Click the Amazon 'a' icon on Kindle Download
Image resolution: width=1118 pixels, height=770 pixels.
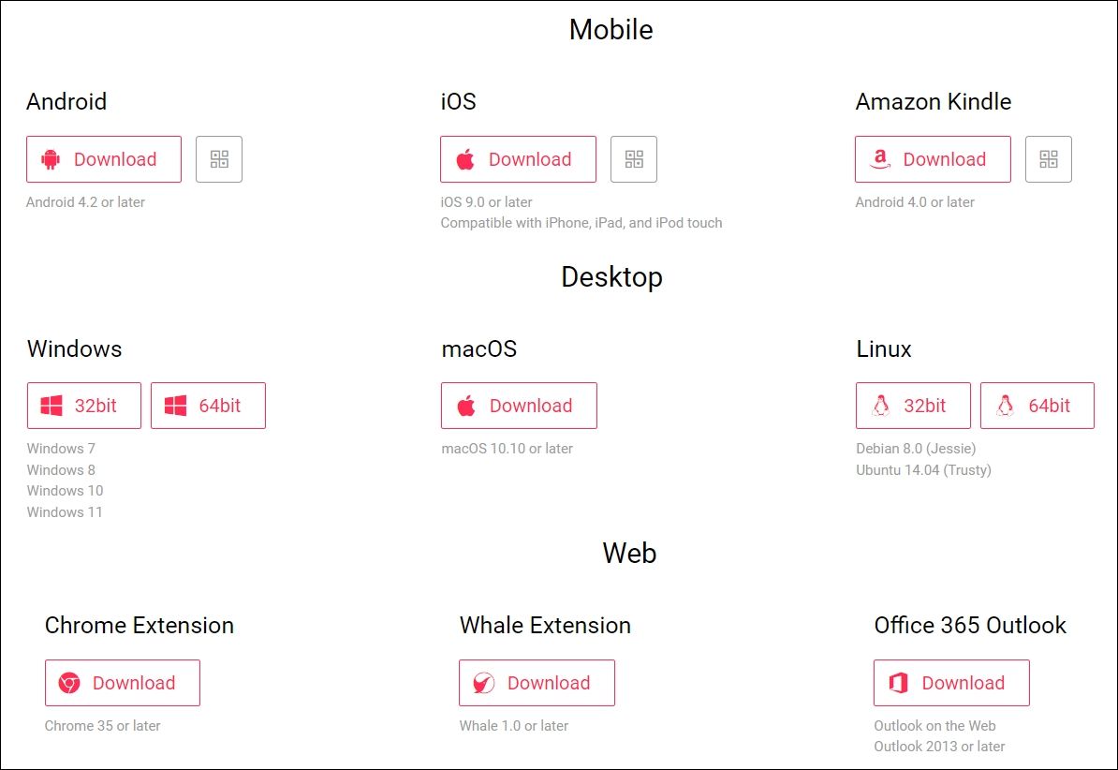tap(881, 159)
